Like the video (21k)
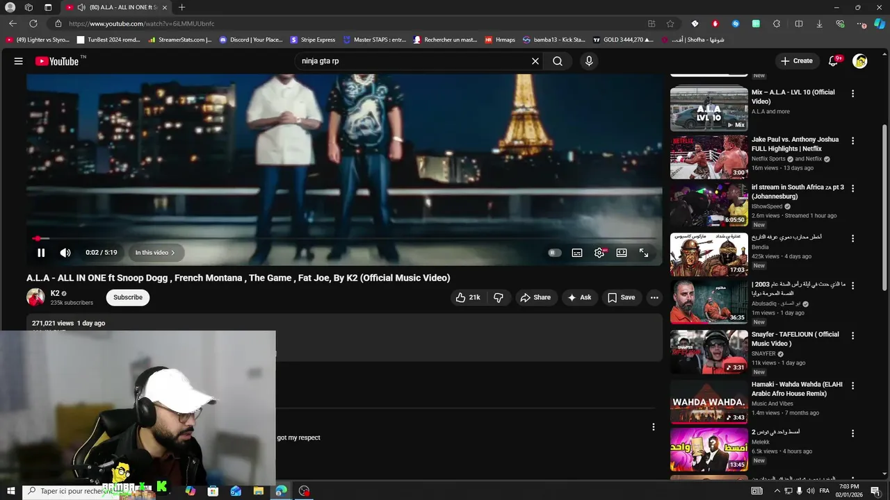Image resolution: width=890 pixels, height=500 pixels. click(x=468, y=297)
